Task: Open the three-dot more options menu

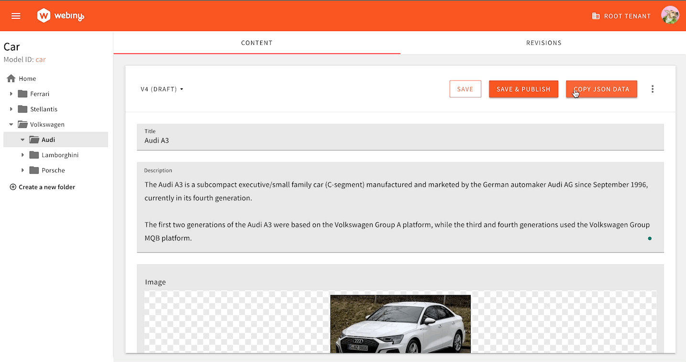Action: pos(653,89)
